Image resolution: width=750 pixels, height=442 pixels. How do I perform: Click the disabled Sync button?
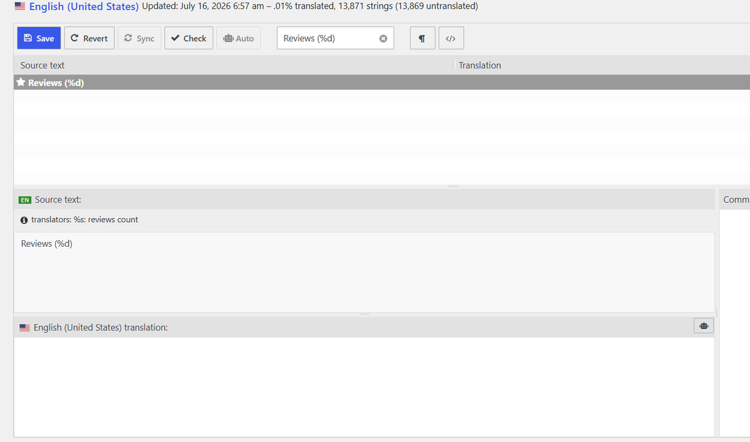(139, 38)
